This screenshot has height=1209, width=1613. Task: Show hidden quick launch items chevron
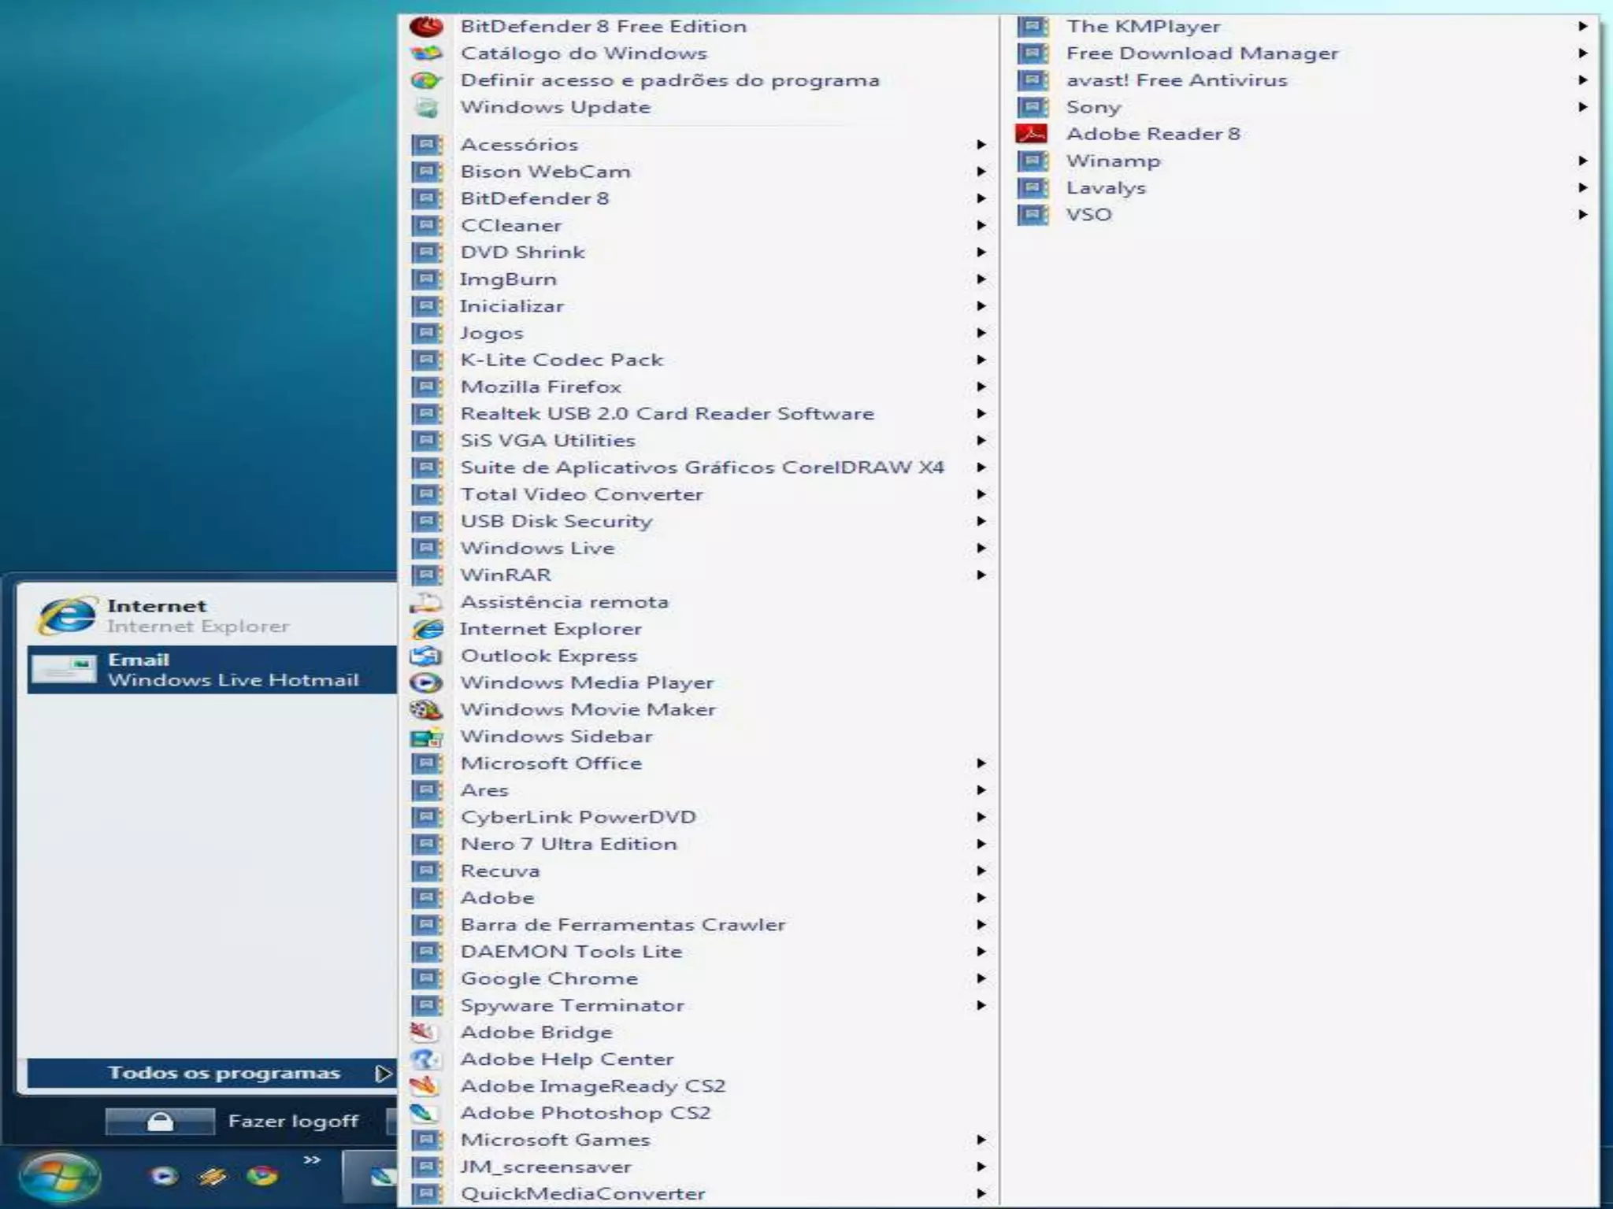(312, 1159)
